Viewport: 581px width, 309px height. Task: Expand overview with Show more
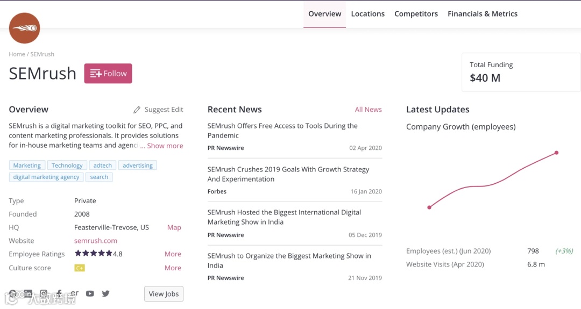click(165, 146)
